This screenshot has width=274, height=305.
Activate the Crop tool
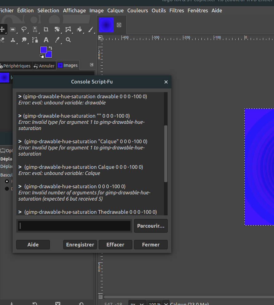point(46,30)
